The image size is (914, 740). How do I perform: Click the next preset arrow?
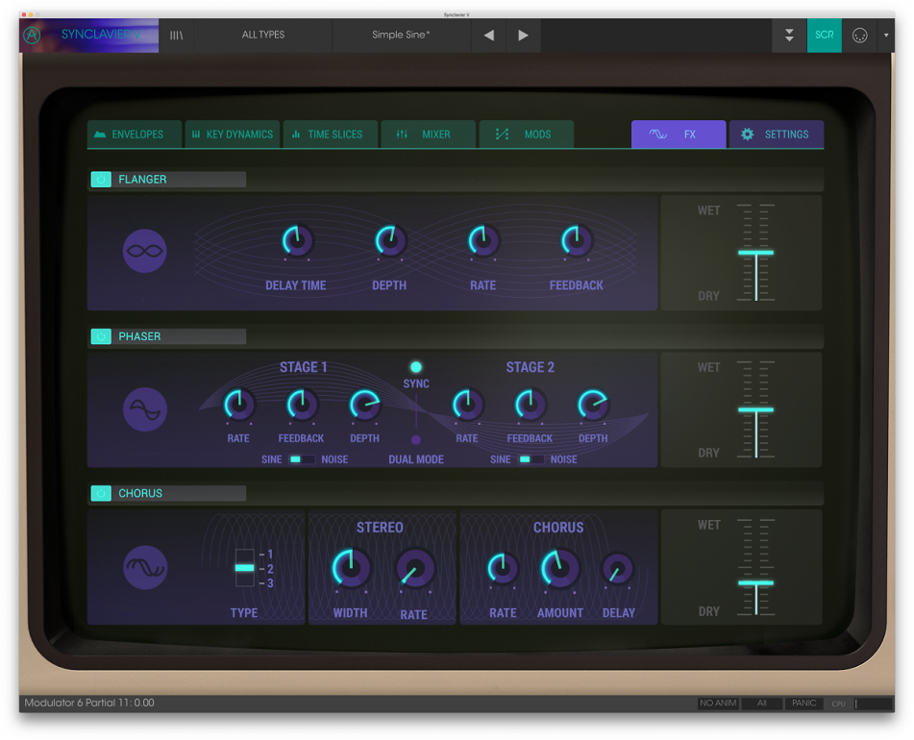523,35
